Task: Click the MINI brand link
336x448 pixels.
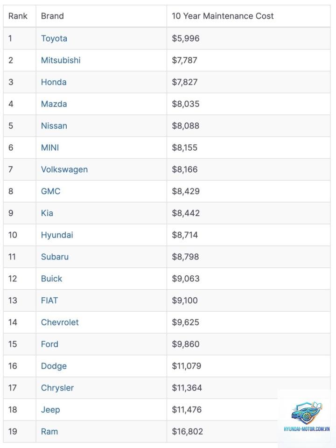Action: pos(50,147)
